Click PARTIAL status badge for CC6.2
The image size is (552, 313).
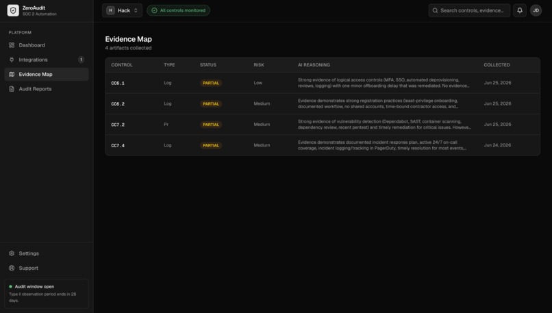211,104
